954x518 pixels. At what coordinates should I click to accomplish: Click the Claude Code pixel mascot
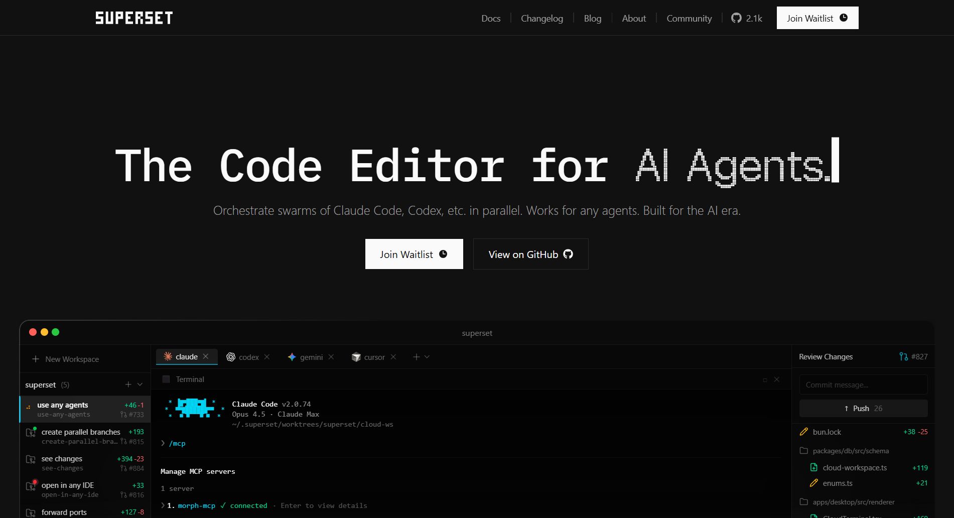(194, 408)
